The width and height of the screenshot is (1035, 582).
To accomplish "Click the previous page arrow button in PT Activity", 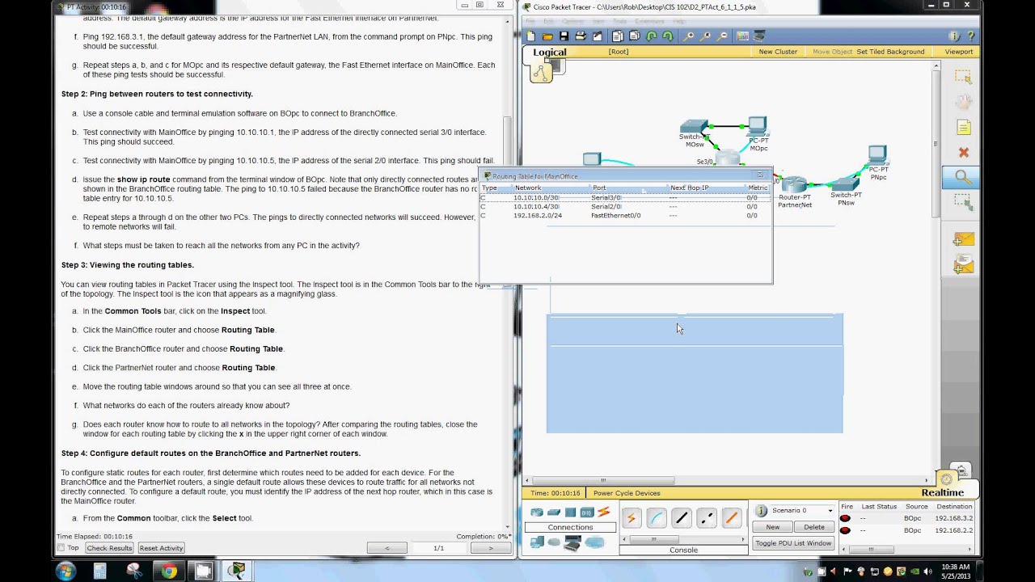I will (387, 548).
